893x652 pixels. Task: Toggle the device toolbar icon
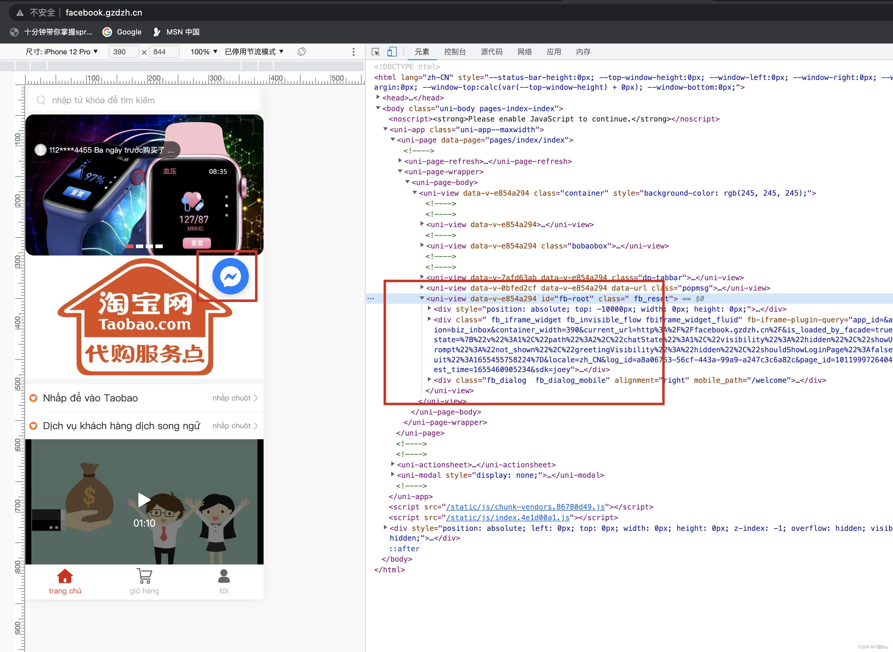(392, 52)
